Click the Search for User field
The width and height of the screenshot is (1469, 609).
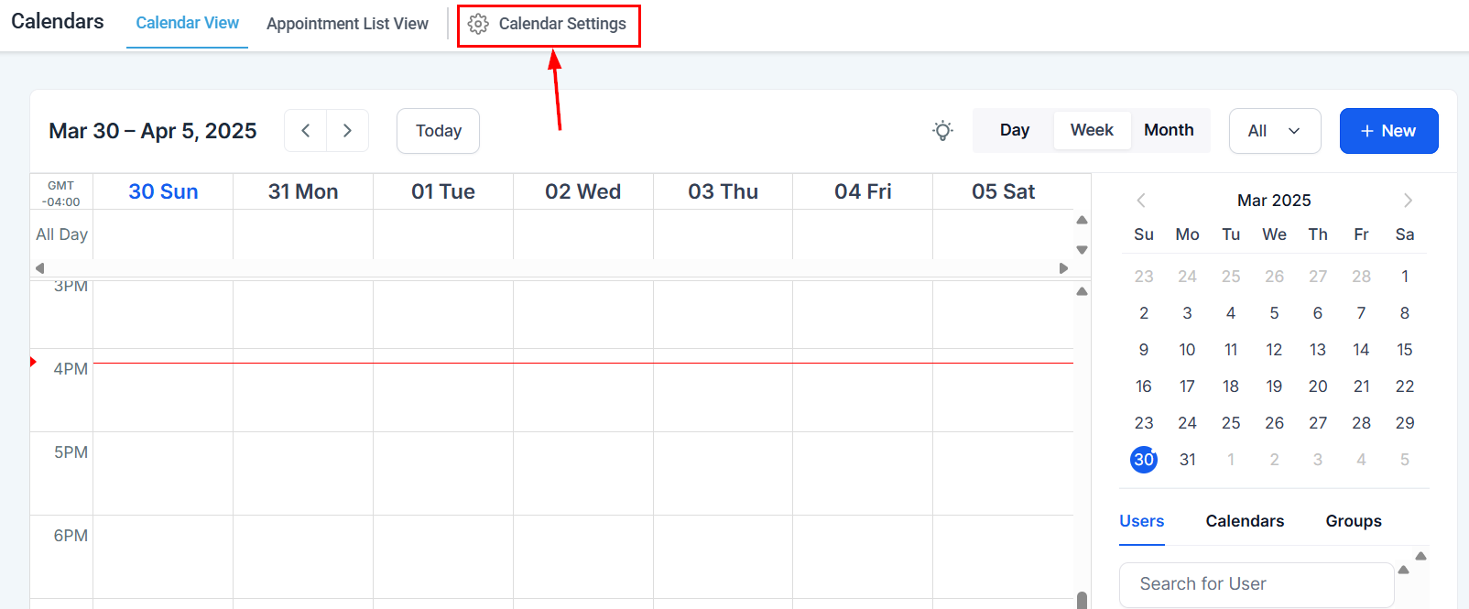pos(1256,584)
